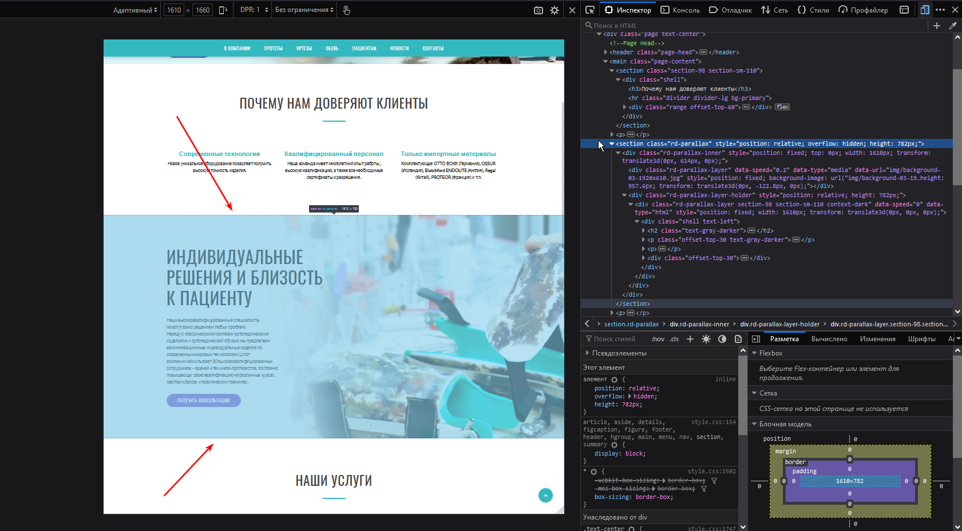Click ПОЛУЧИТЬ КОНСУЛЬТАЦИЮ button

pyautogui.click(x=204, y=401)
